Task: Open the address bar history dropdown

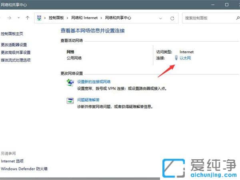Action: click(x=160, y=18)
